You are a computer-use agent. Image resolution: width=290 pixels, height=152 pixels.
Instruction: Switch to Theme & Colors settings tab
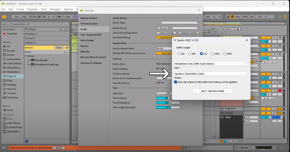click(89, 24)
